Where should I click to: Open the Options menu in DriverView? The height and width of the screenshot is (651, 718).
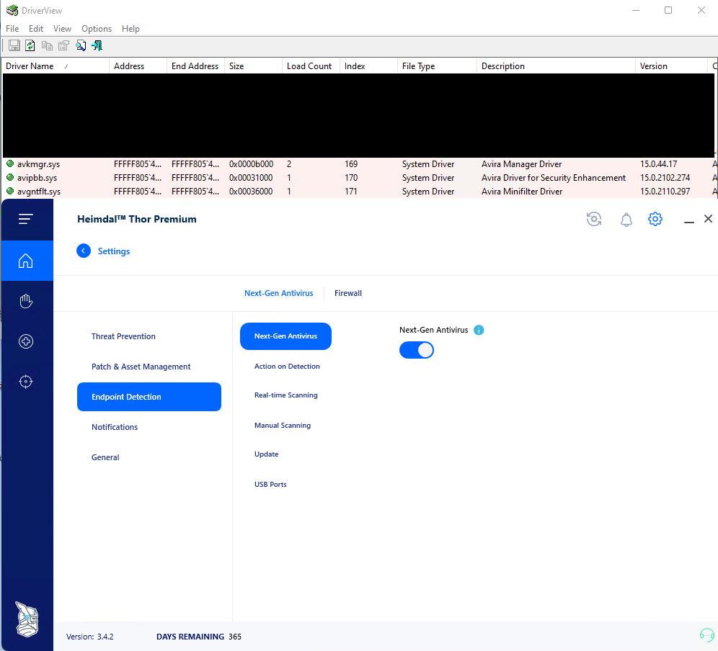coord(97,29)
